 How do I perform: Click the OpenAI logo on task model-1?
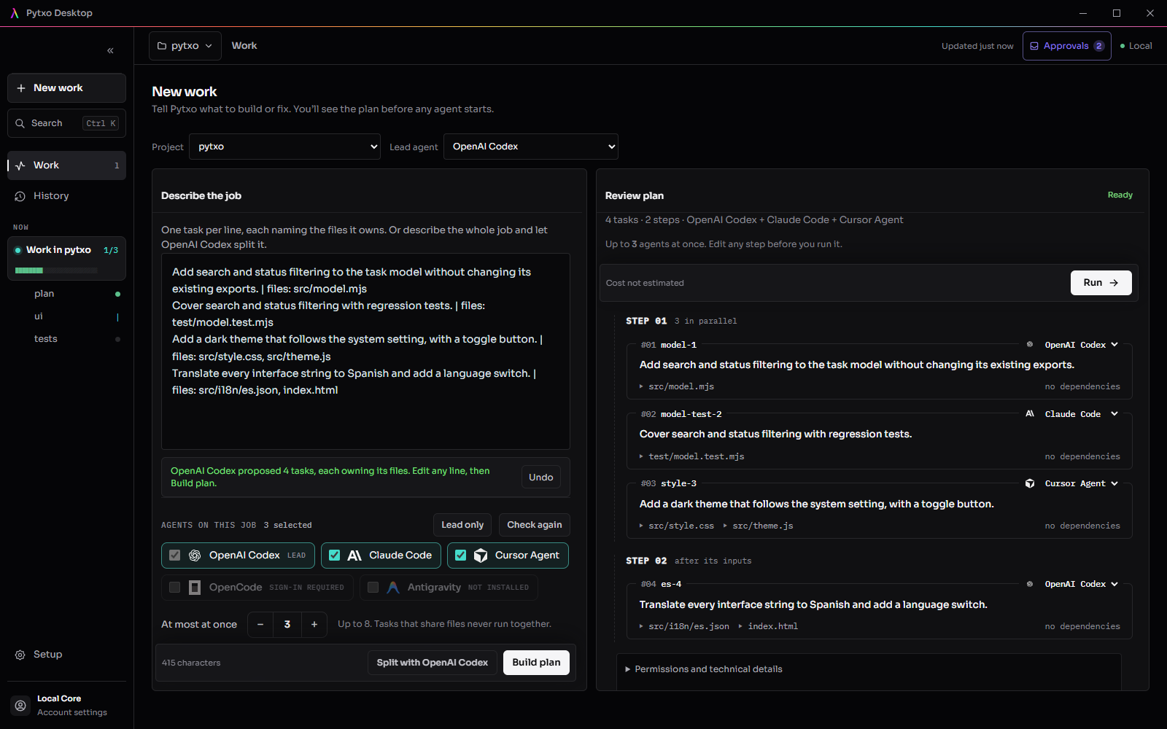pyautogui.click(x=1030, y=345)
